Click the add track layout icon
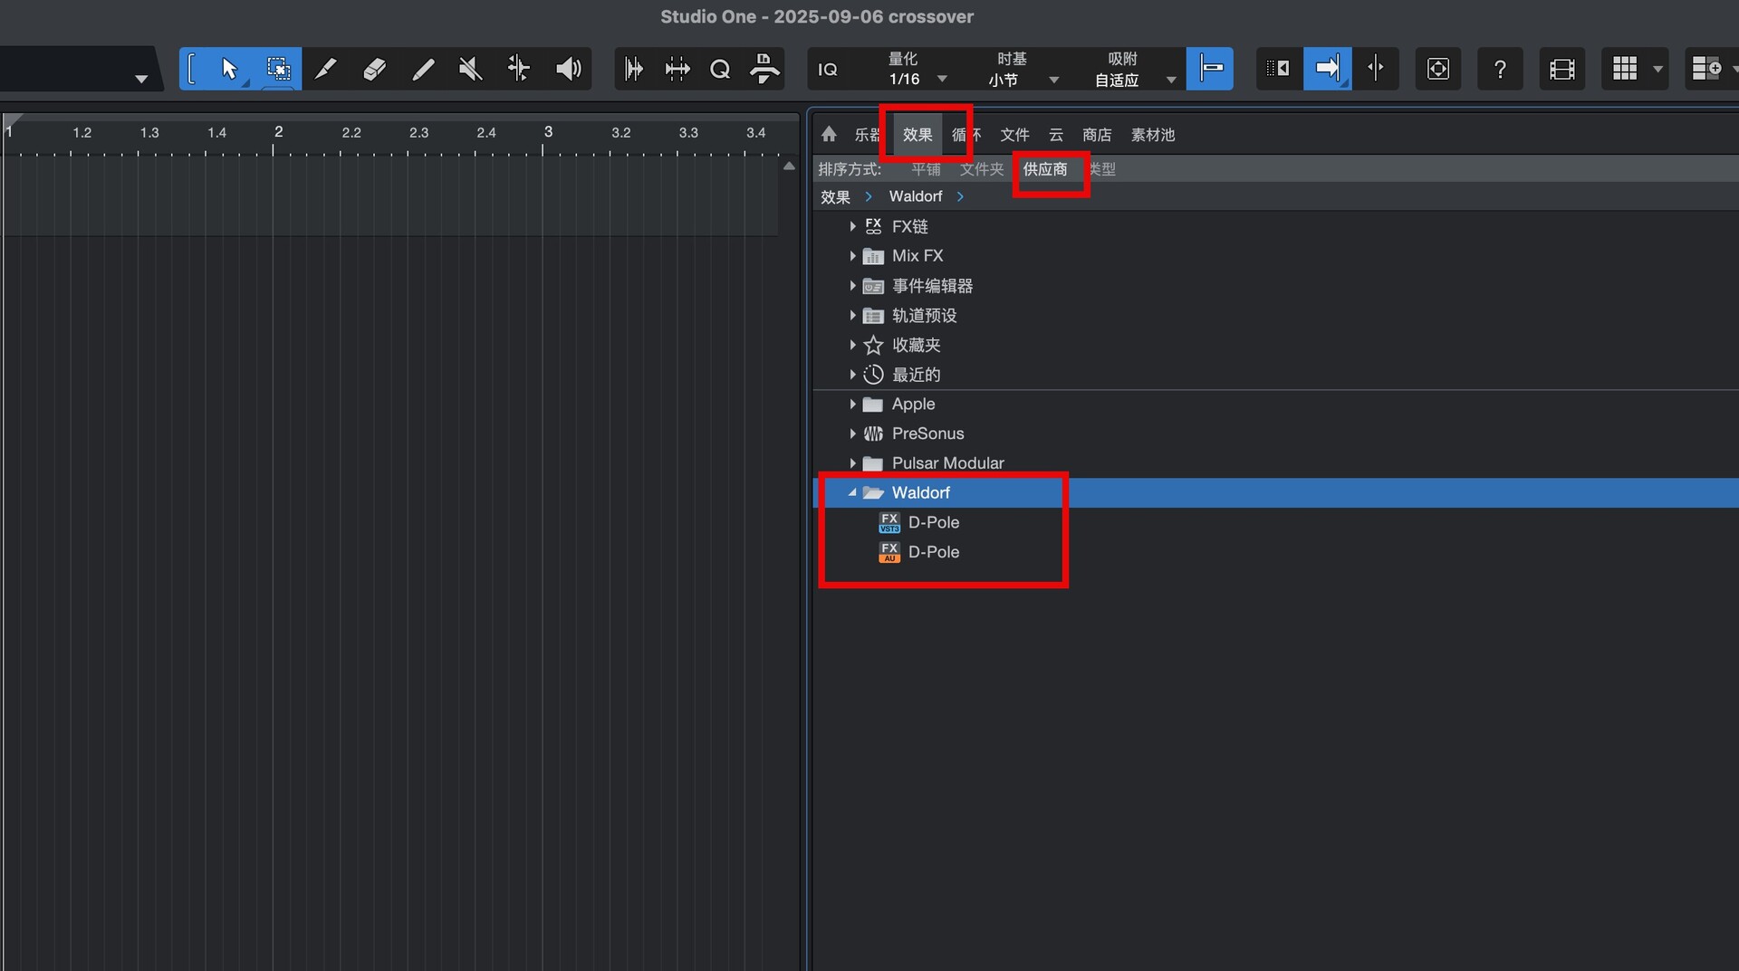This screenshot has width=1739, height=971. click(1706, 69)
